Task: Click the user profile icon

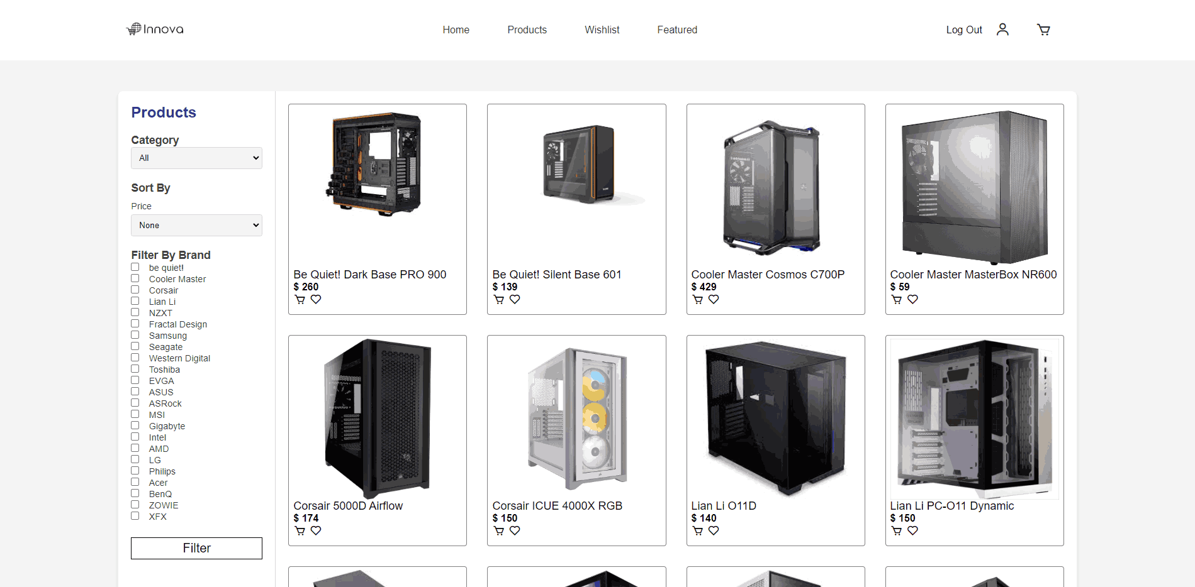Action: [x=1002, y=30]
